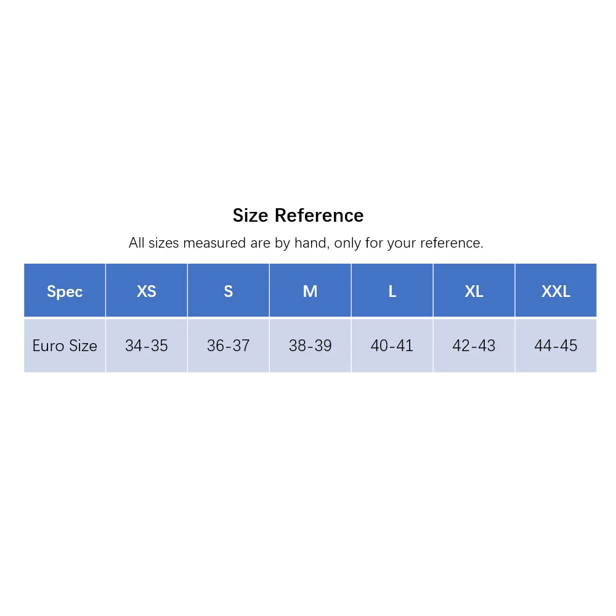
Task: Click the Spec header cell
Action: [x=65, y=290]
